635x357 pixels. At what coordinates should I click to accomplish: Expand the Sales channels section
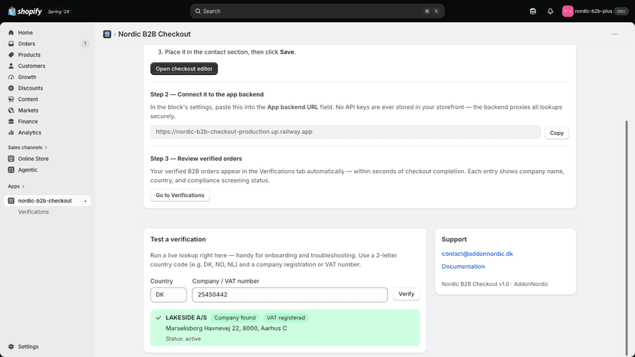[28, 147]
